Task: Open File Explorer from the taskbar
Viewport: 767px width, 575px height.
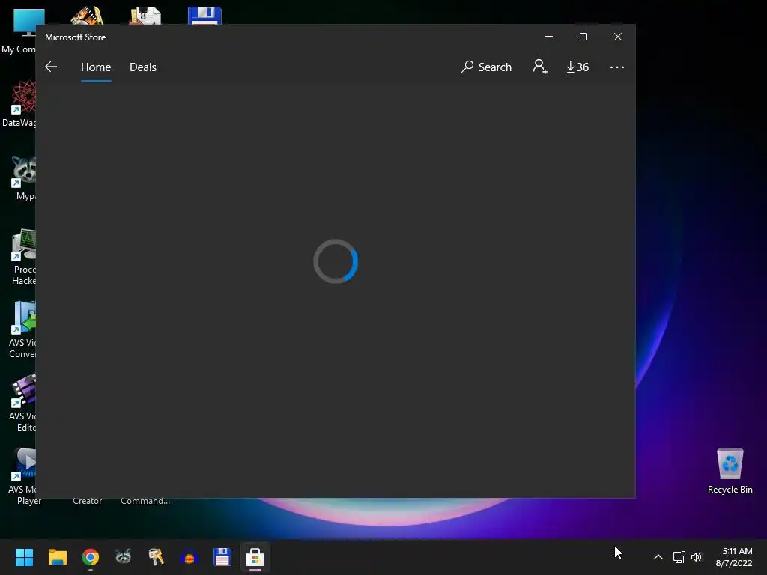Action: [57, 557]
